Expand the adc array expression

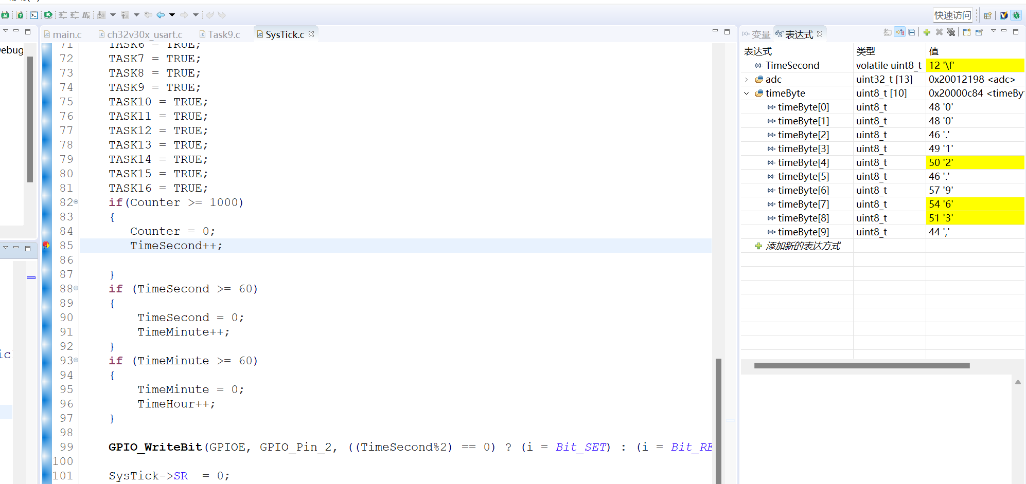pyautogui.click(x=747, y=80)
